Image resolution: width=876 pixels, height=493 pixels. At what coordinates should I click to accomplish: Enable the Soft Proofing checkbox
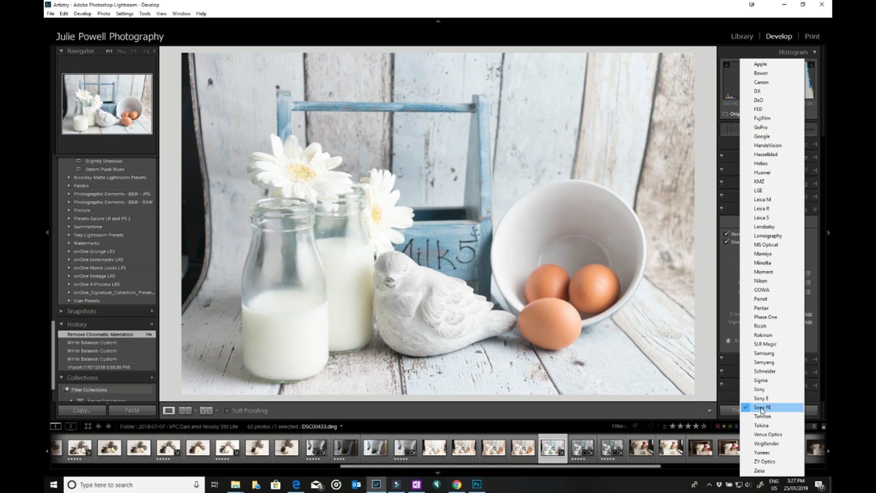click(227, 410)
